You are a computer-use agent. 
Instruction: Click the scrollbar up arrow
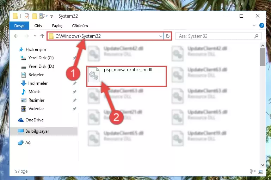click(x=263, y=46)
